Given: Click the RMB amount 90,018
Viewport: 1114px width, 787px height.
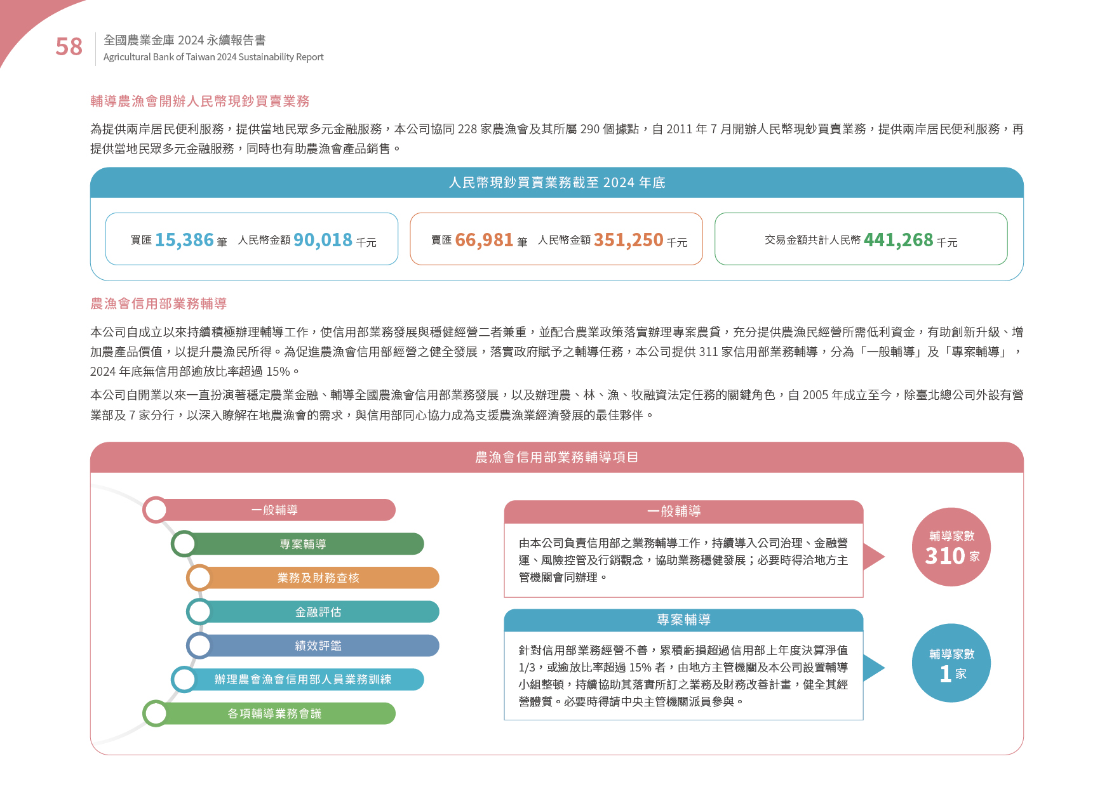Looking at the screenshot, I should (x=323, y=240).
